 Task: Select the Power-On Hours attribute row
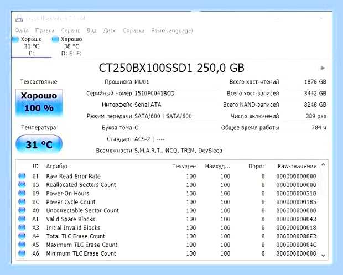(x=168, y=194)
